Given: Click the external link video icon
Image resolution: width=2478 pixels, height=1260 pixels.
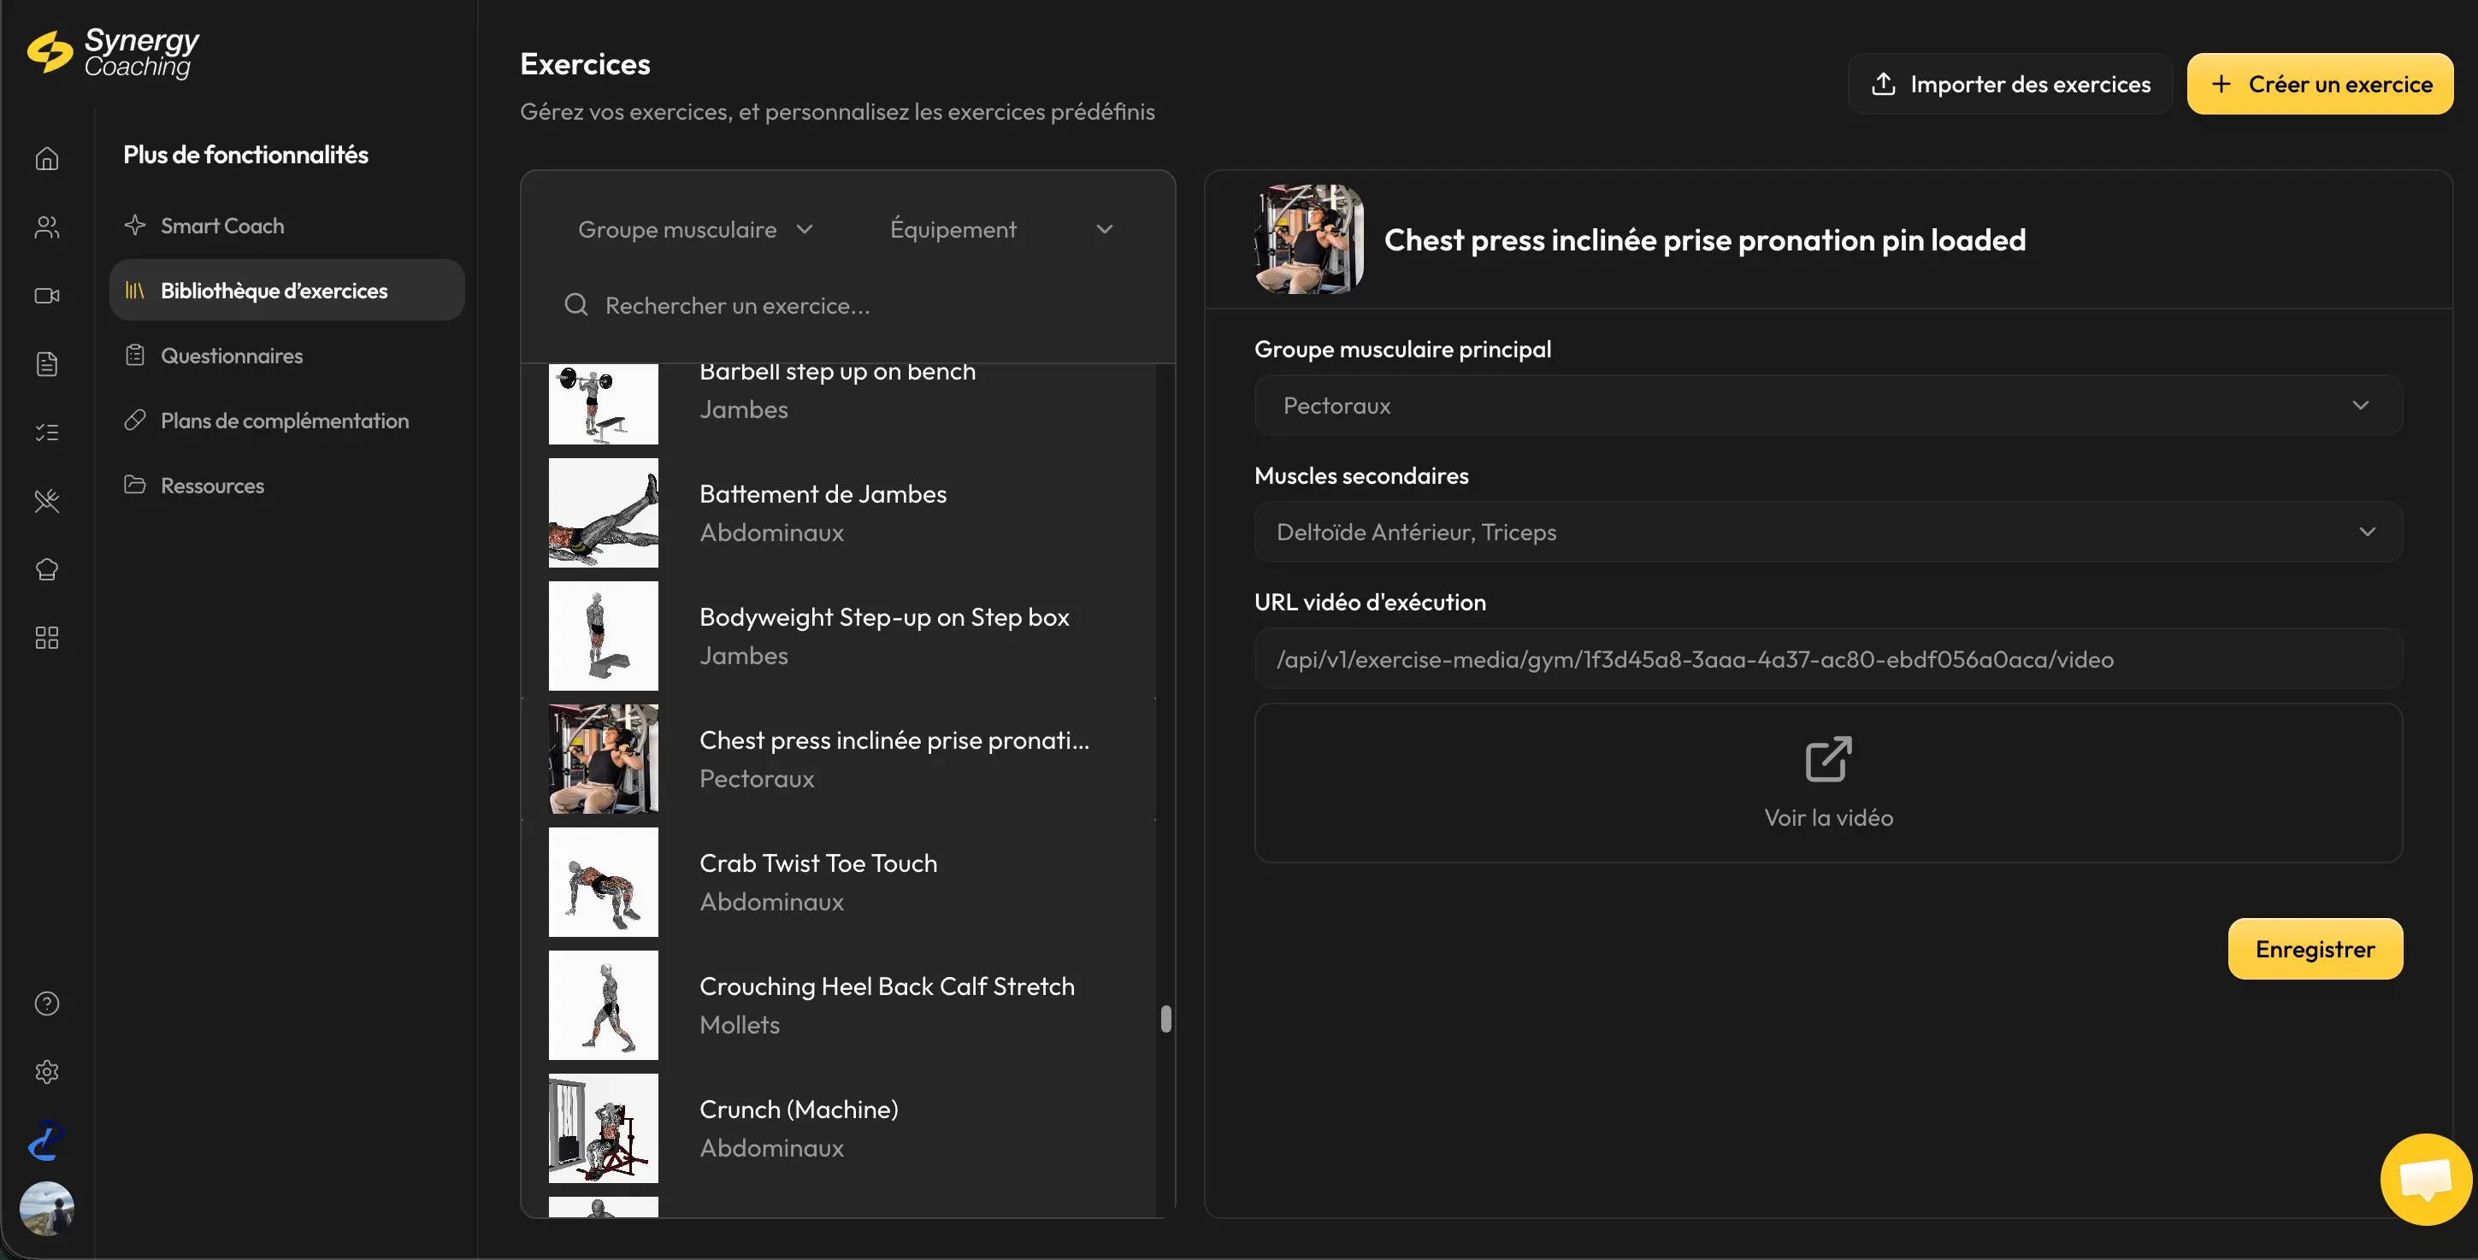Looking at the screenshot, I should (1828, 759).
